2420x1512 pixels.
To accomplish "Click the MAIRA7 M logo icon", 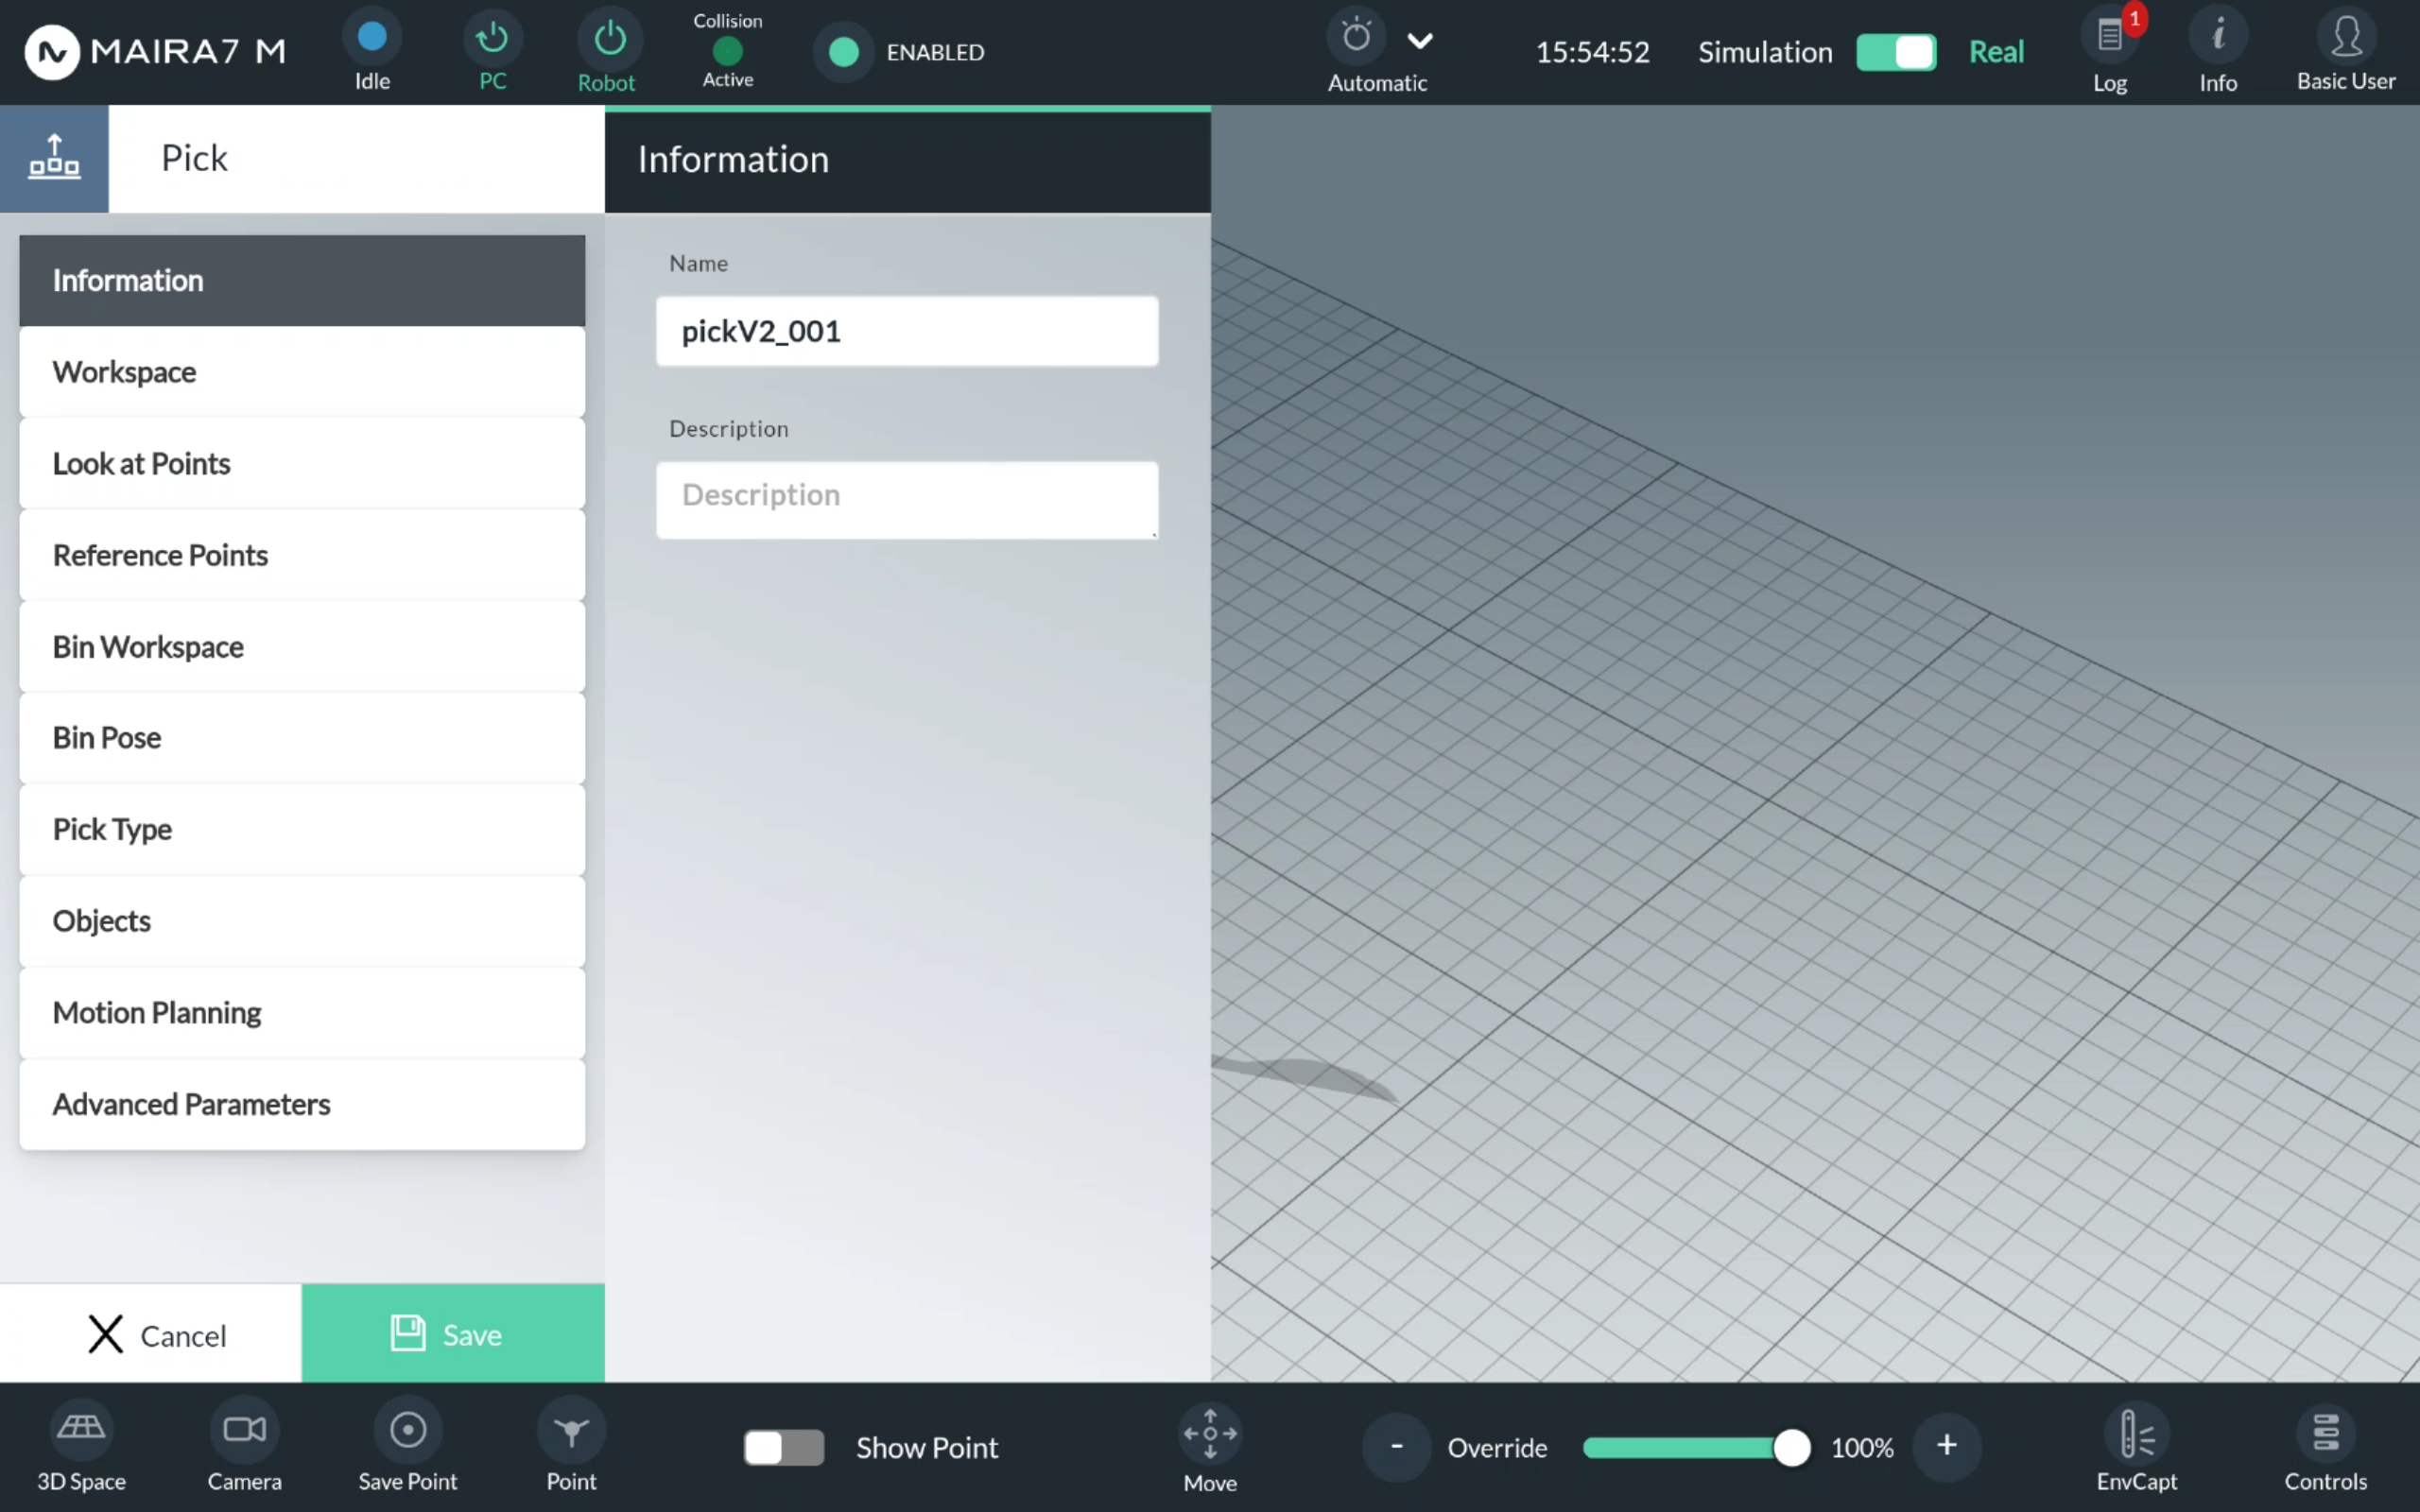I will [x=52, y=51].
